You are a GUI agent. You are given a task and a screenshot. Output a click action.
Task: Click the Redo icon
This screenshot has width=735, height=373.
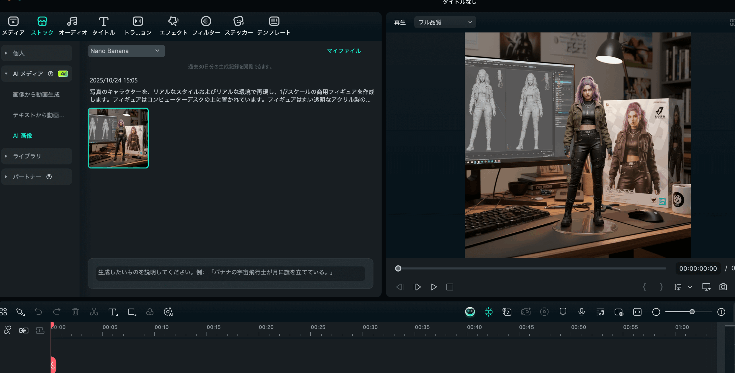click(x=57, y=312)
